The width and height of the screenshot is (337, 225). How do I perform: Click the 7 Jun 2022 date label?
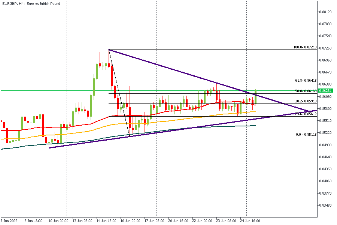tap(9, 220)
